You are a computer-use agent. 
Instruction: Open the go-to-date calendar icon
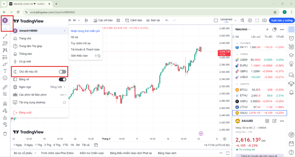(x=96, y=145)
